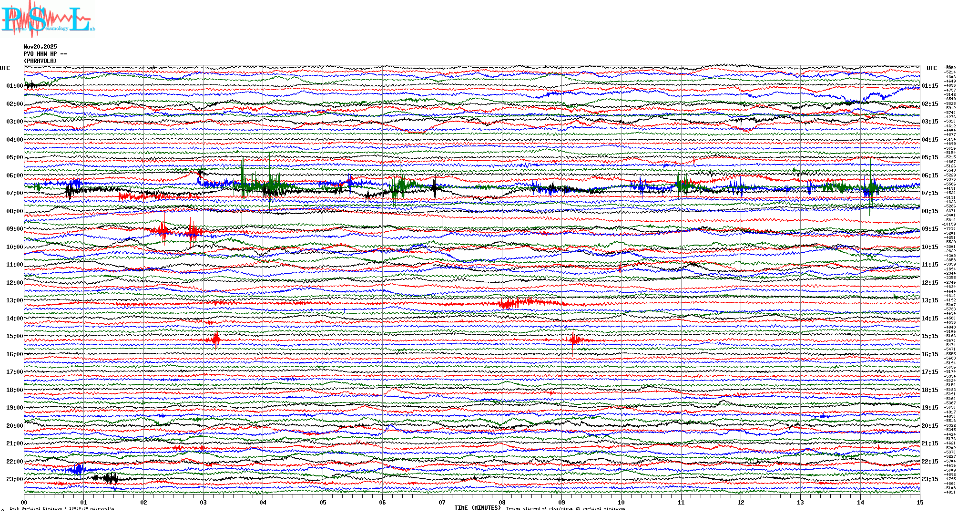Click minute marker 08 on bottom axis
Viewport: 958px width, 515px height.
coord(502,503)
